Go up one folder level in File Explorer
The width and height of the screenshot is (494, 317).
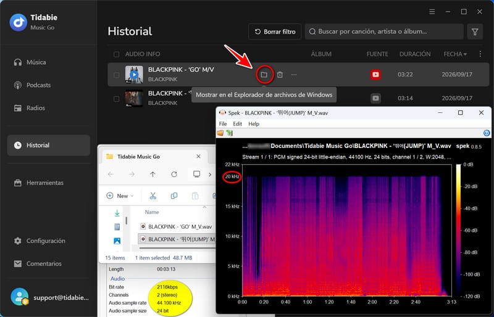click(x=153, y=175)
